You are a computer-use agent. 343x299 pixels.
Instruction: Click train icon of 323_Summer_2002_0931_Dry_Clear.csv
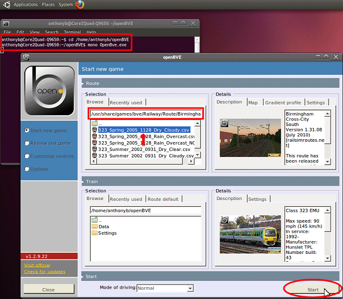click(x=95, y=149)
